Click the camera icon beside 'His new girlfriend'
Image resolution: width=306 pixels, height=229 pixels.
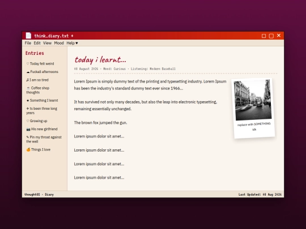click(28, 129)
